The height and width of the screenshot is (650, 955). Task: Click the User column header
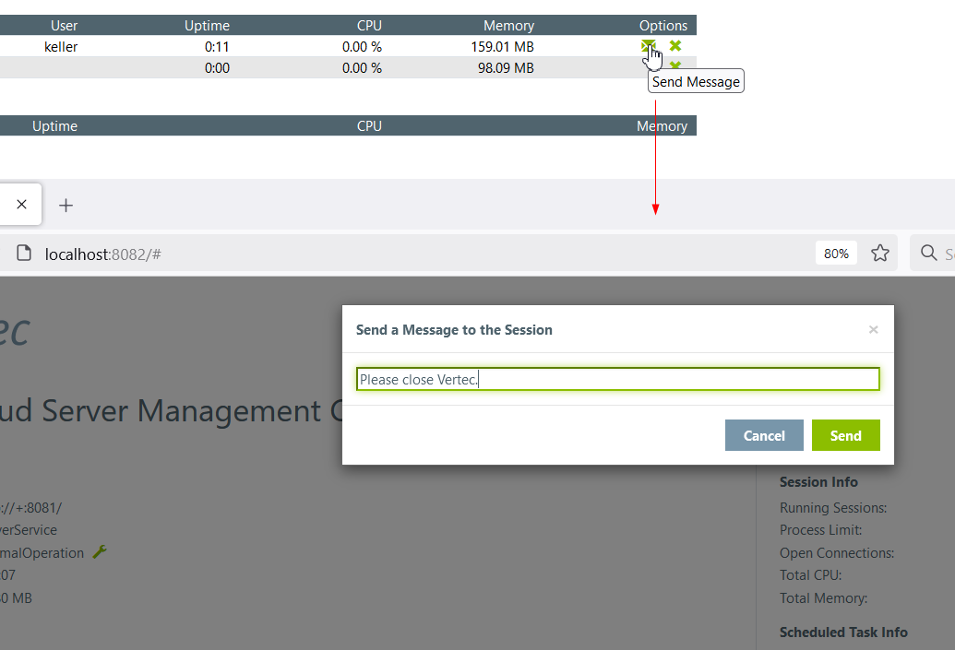(x=65, y=26)
